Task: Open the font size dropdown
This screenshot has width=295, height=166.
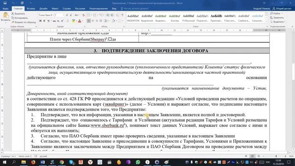Action: (64, 15)
